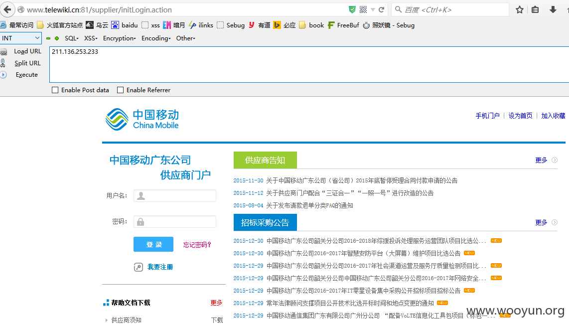Click the search magnifier icon
Image resolution: width=569 pixels, height=325 pixels.
398,10
